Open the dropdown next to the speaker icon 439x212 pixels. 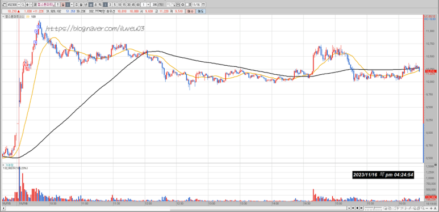[x=31, y=5]
